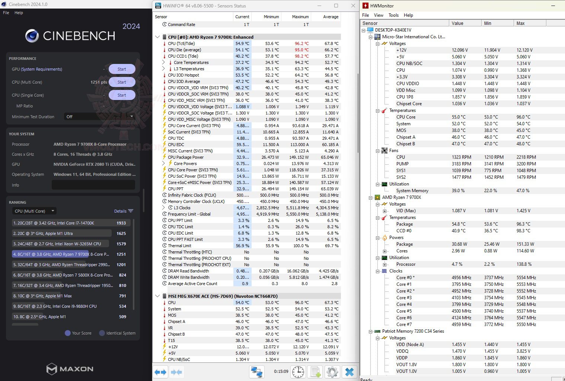Click the blue X close-sensors icon in HWiNFO toolbar
The image size is (565, 381).
tap(349, 372)
